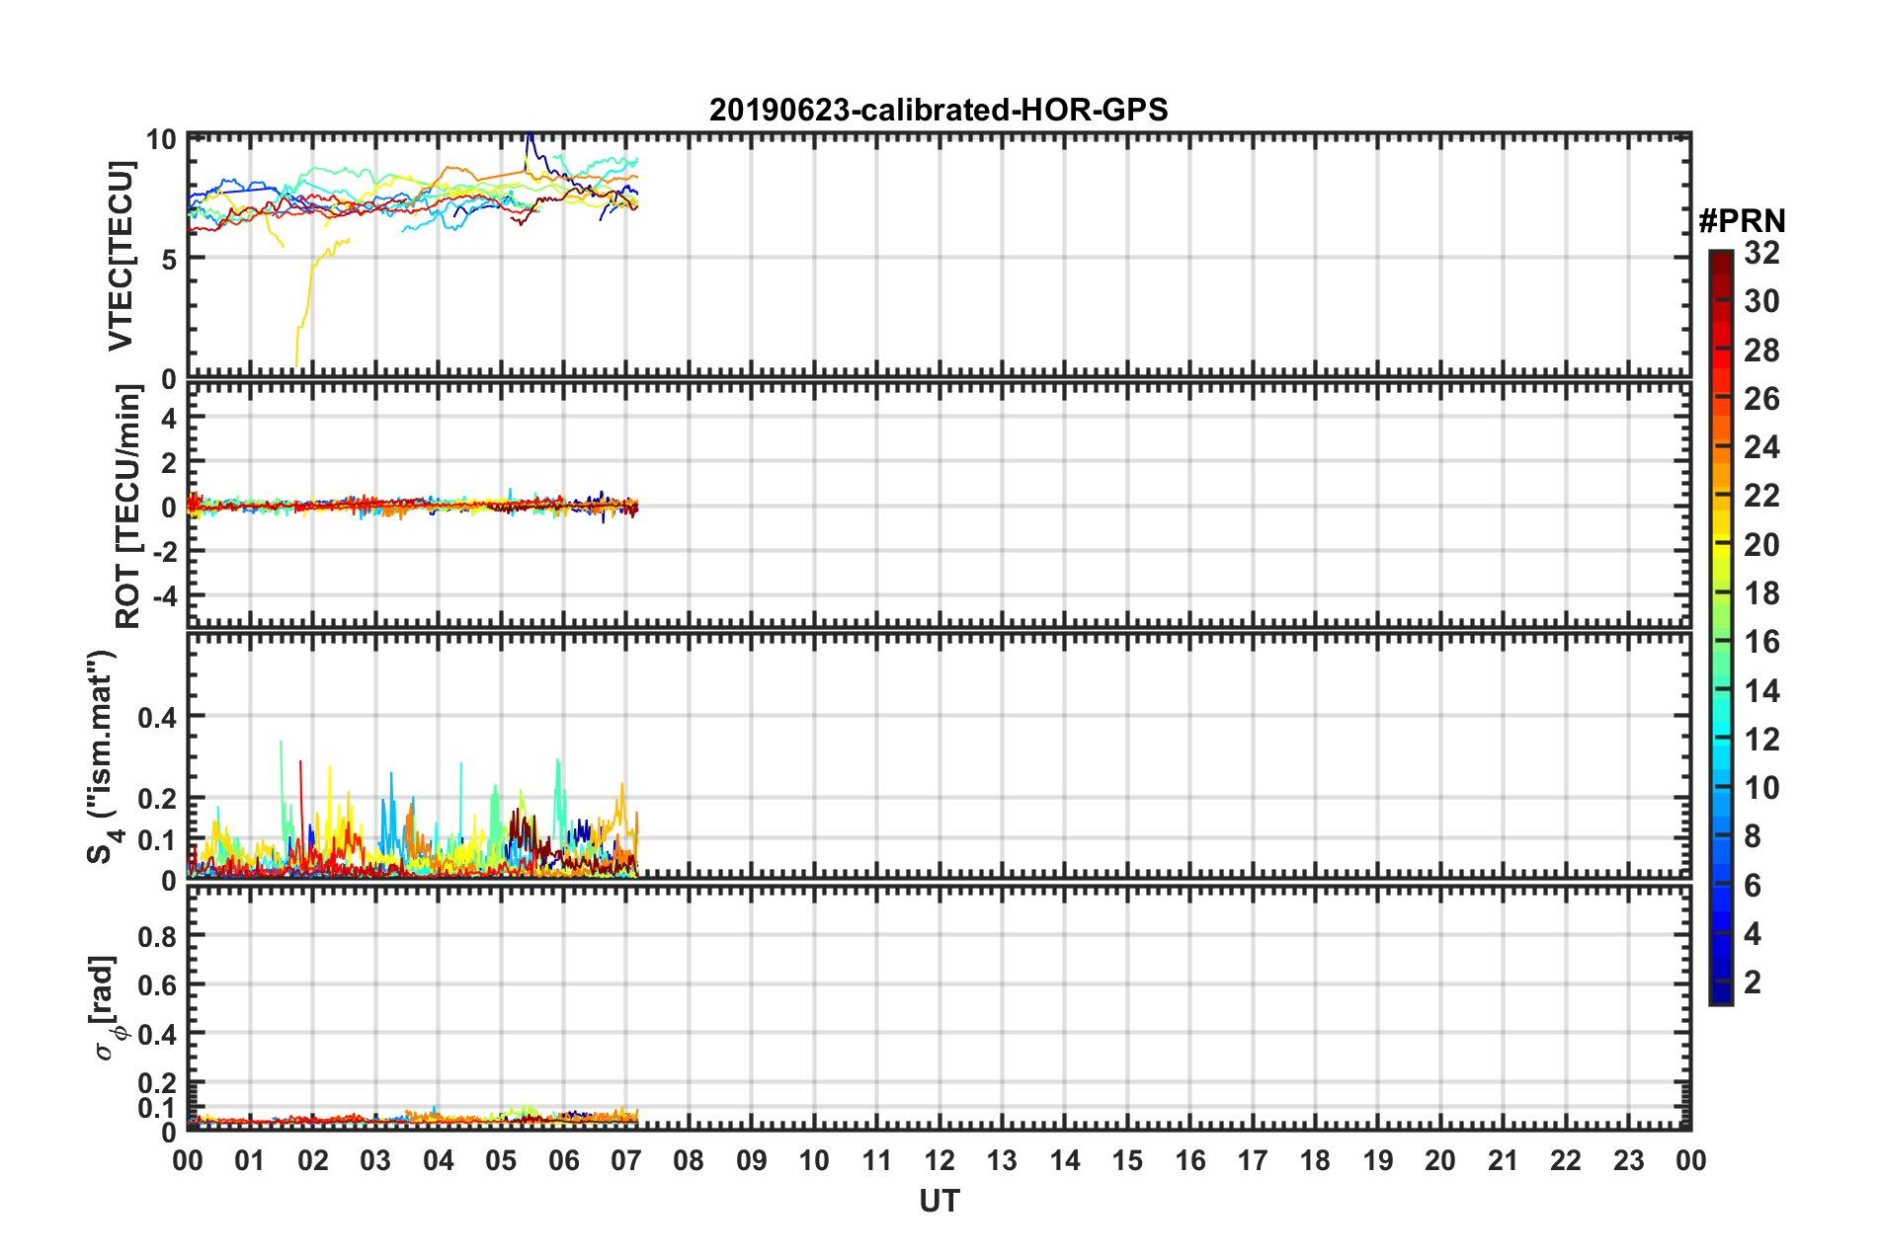Click colorbar tick label 8

(x=1753, y=836)
